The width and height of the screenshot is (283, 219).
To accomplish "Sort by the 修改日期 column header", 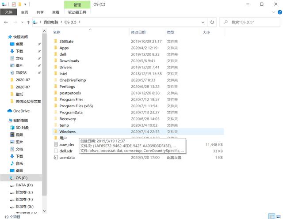I will coord(138,32).
